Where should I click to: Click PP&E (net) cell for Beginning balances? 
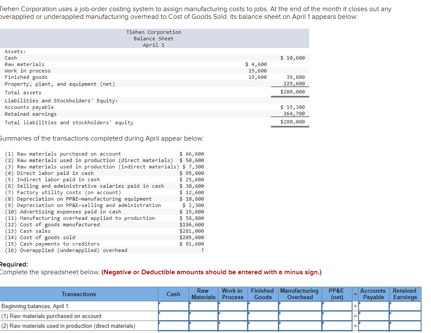tap(337, 306)
